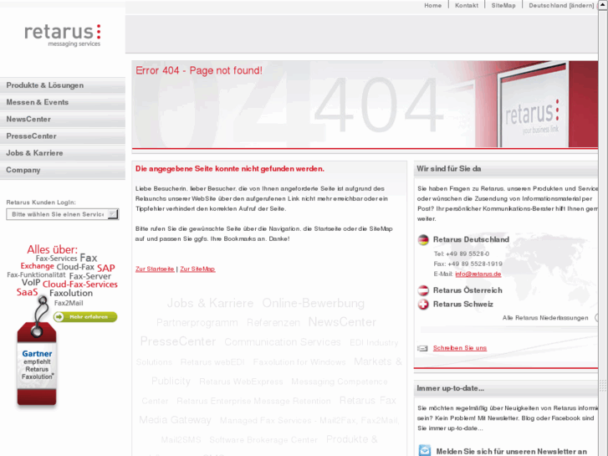Viewport: 608px width, 456px height.
Task: Click the Faxolution for Windows tag entry
Action: pos(299,362)
